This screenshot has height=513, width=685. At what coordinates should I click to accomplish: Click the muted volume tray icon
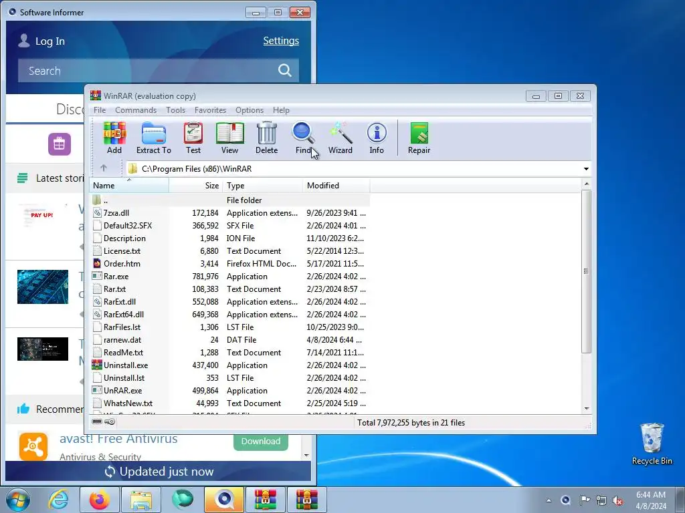pos(617,500)
